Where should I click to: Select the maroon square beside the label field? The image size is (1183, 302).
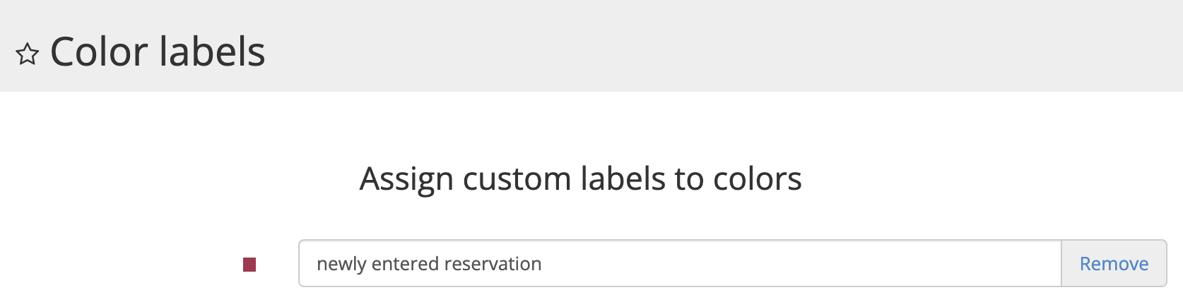[249, 265]
